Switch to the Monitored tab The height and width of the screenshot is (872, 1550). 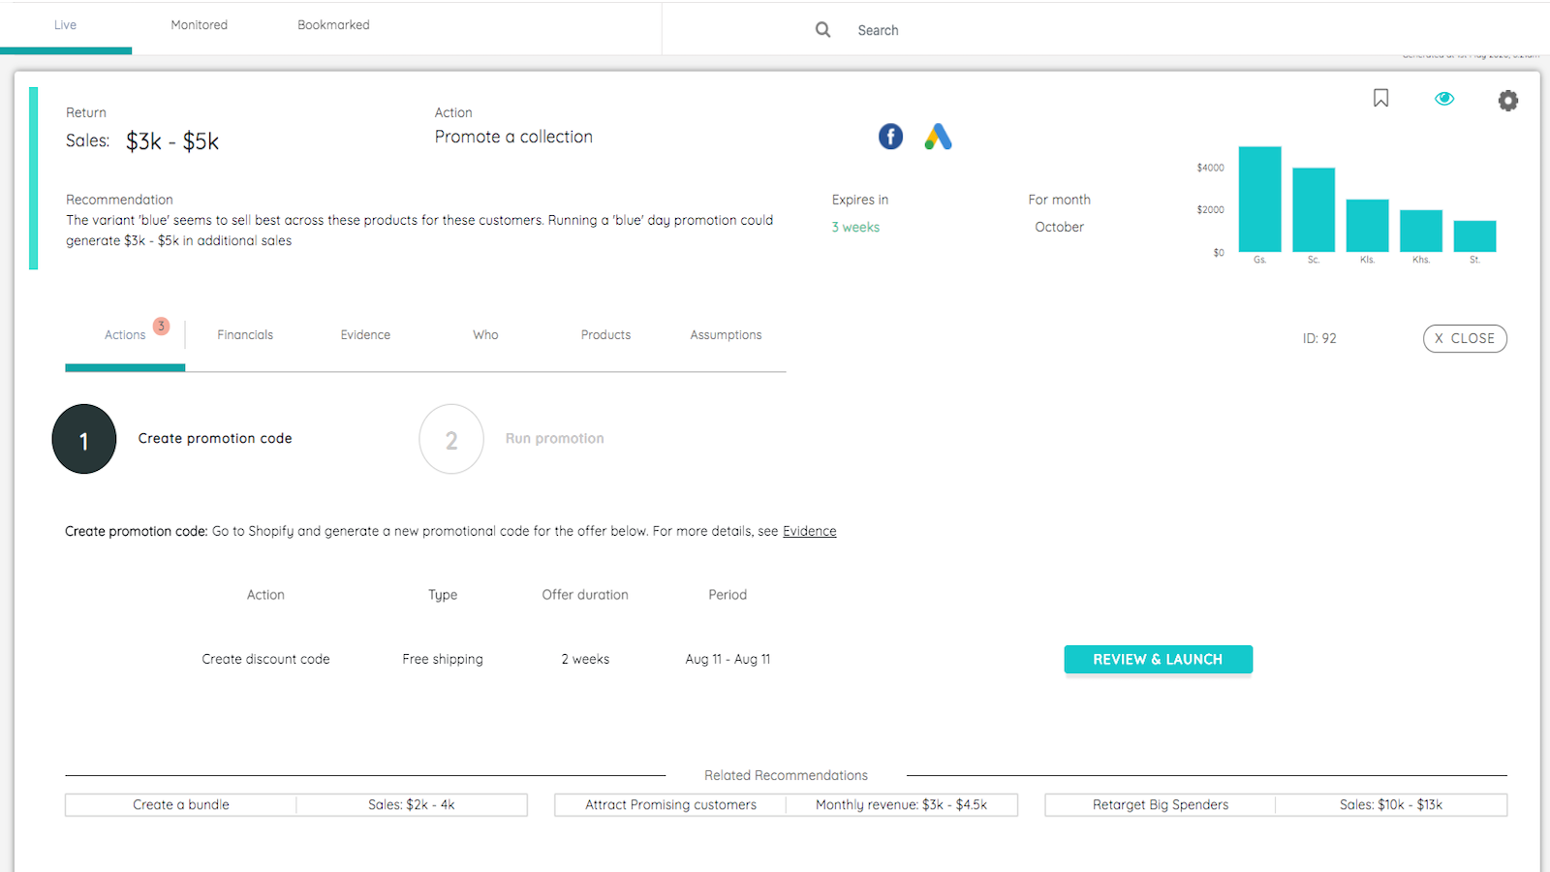[x=199, y=25]
